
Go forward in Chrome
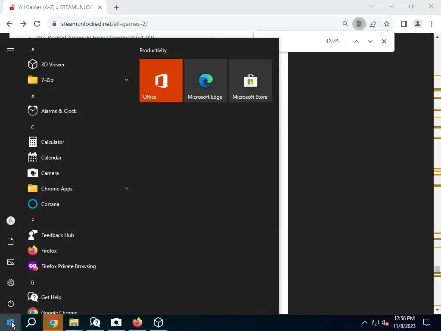[x=23, y=24]
